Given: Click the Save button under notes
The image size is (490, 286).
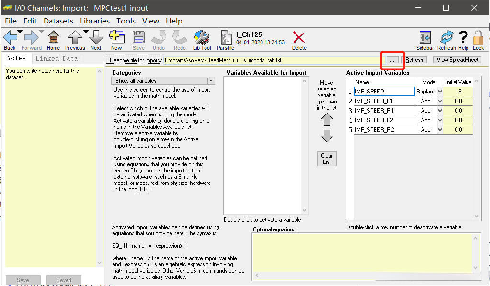Looking at the screenshot, I should (23, 280).
